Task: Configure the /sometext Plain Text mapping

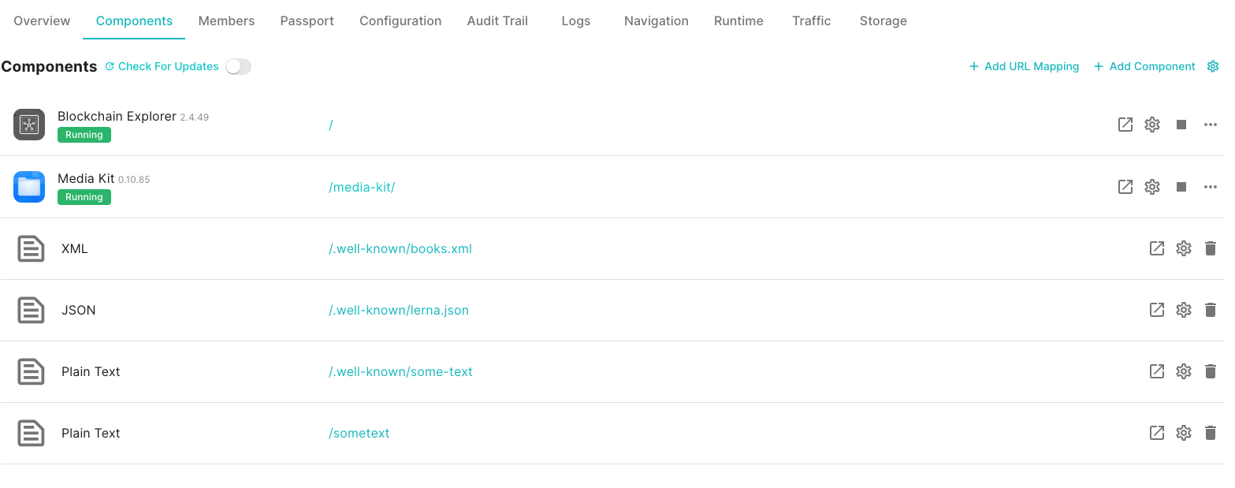Action: [1183, 433]
